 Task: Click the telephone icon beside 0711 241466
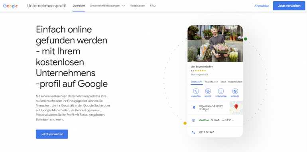[194, 132]
